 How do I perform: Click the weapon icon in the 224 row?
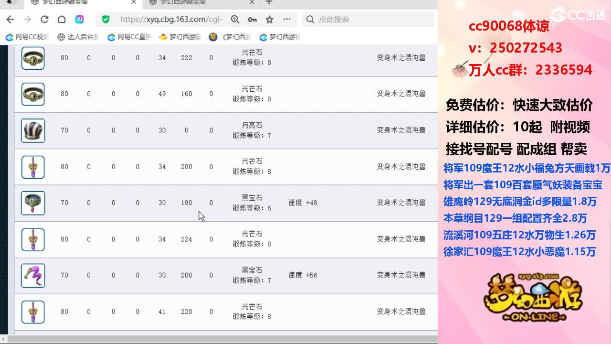(33, 239)
